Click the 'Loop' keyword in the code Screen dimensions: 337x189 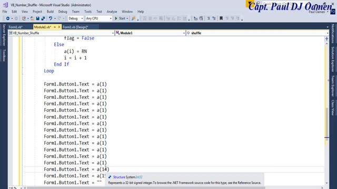click(x=49, y=71)
